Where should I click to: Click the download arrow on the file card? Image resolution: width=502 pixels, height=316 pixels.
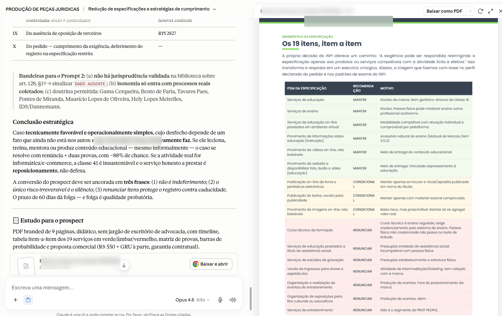(124, 265)
